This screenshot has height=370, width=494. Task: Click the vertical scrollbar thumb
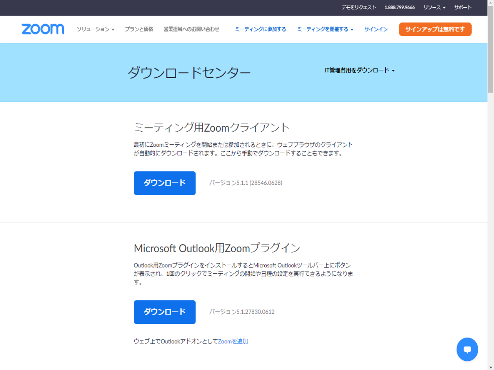tap(491, 49)
